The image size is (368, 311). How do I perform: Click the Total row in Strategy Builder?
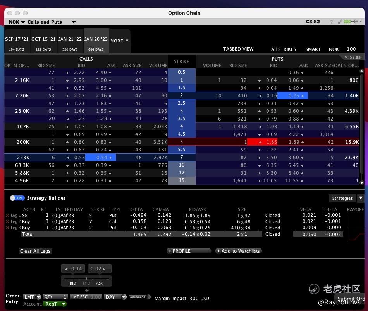(x=141, y=234)
